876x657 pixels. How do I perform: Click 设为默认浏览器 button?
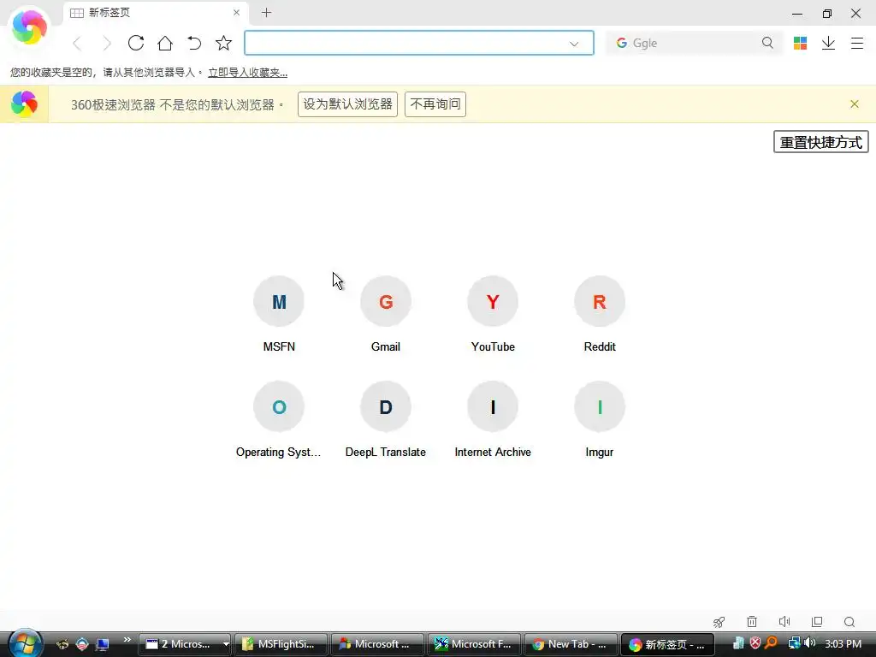[347, 104]
